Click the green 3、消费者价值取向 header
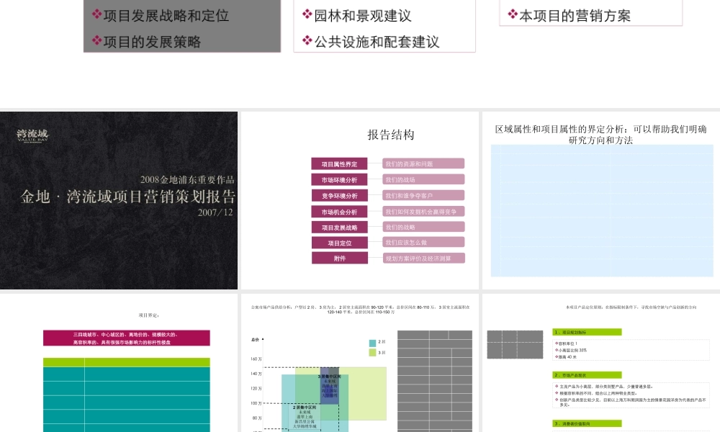 point(587,423)
